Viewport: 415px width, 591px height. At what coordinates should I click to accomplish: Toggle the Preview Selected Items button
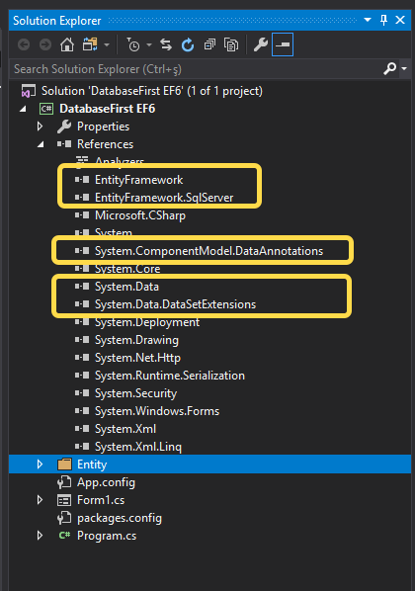click(283, 44)
